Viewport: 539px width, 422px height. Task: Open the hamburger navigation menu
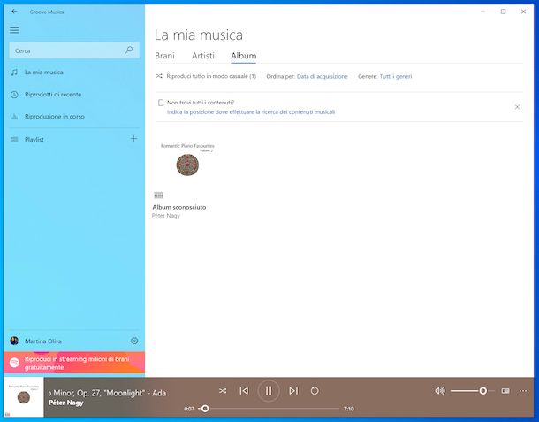14,30
